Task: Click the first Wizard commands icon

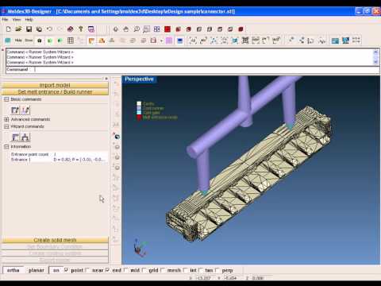Action: [x=16, y=137]
